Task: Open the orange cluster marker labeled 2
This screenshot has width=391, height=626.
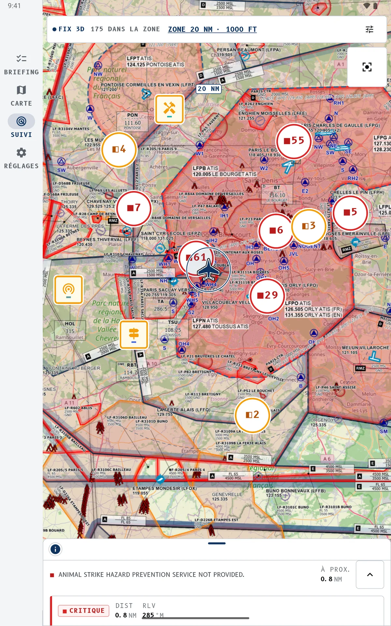Action: point(253,415)
